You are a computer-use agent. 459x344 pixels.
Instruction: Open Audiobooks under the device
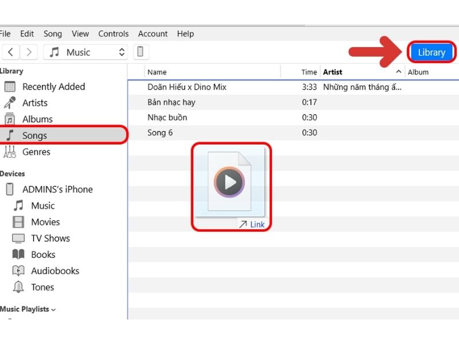[55, 271]
